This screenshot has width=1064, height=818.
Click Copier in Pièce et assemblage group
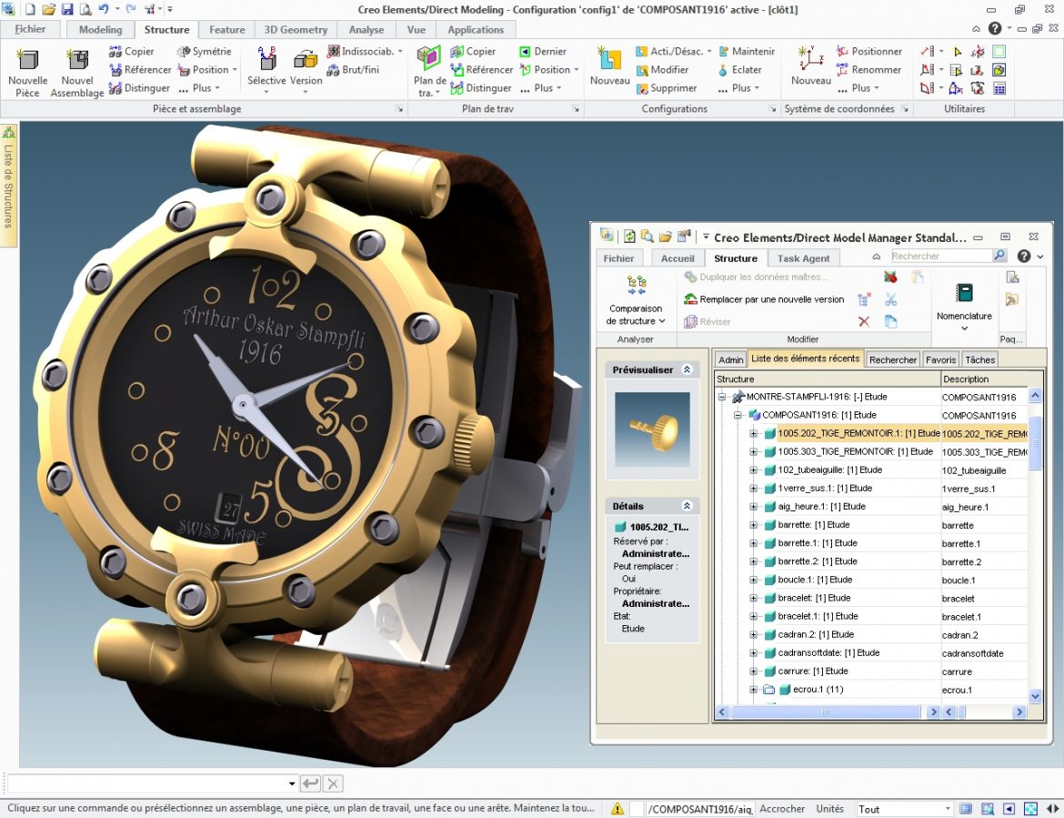(x=132, y=52)
